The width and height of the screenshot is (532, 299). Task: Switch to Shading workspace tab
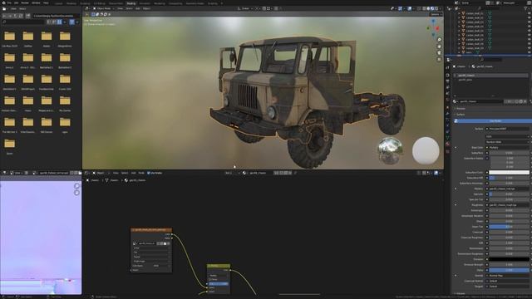point(131,3)
